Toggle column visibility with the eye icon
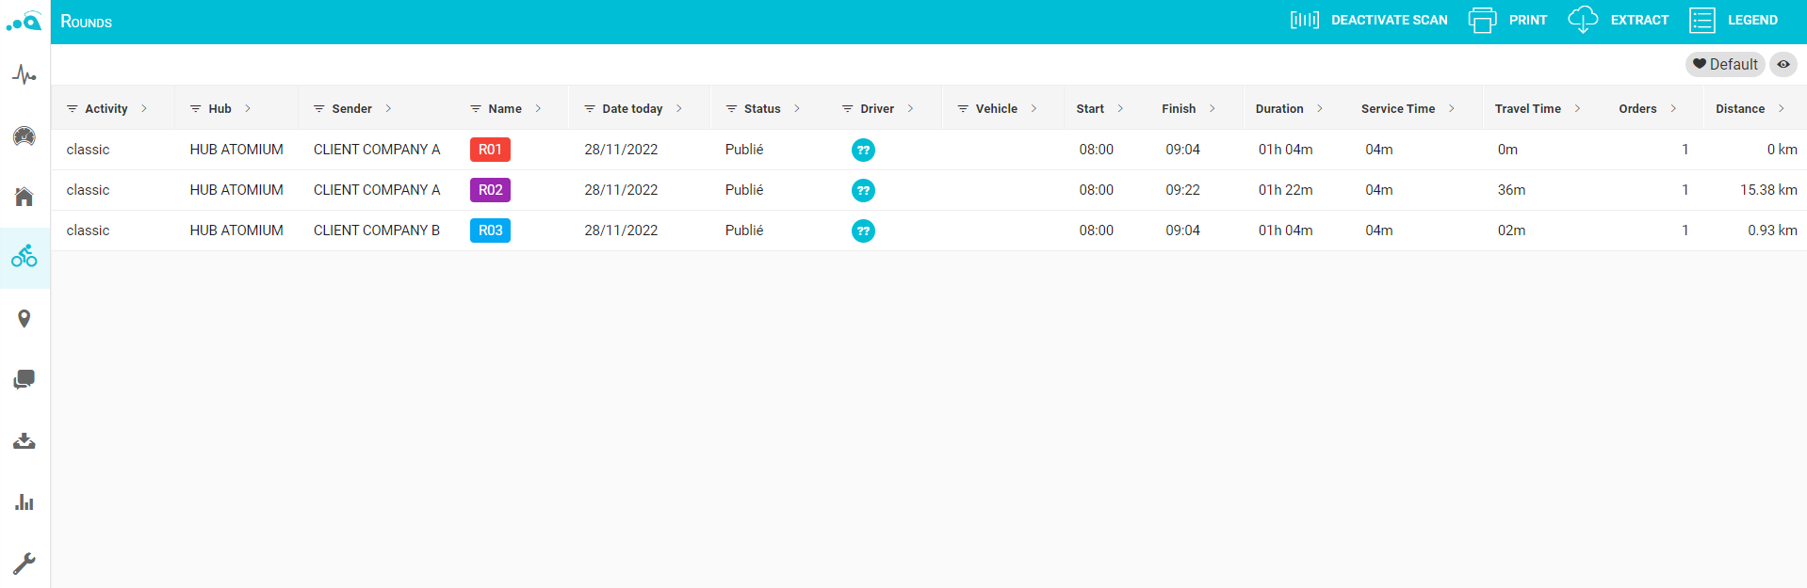Screen dimensions: 1807x588 1783,64
